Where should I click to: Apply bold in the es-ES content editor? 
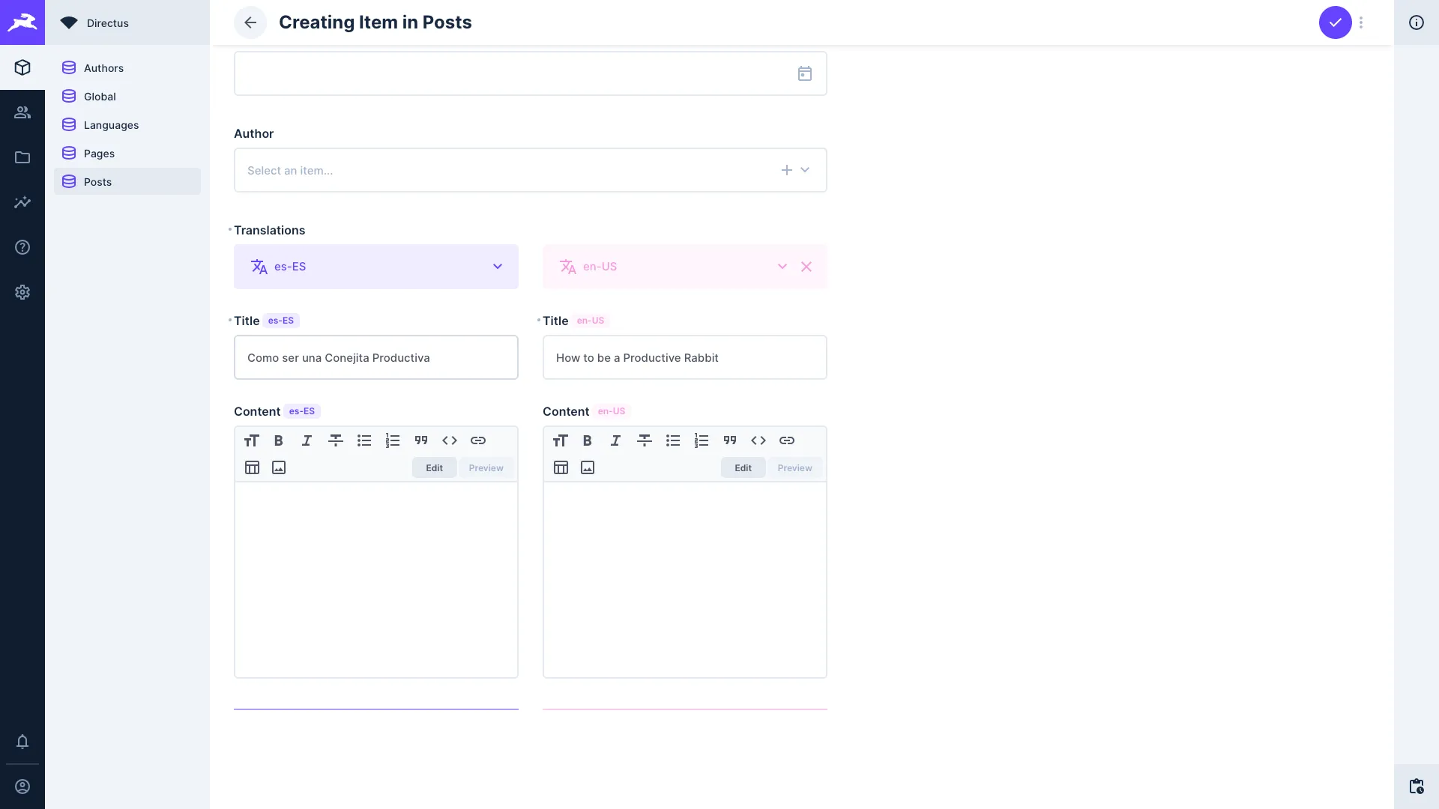point(278,440)
